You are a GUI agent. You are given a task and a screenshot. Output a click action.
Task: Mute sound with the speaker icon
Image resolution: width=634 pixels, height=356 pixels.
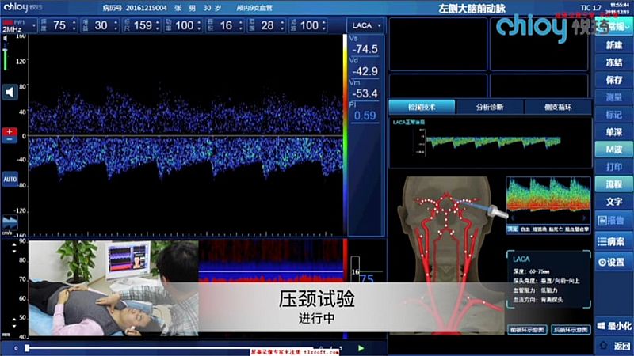pos(11,93)
